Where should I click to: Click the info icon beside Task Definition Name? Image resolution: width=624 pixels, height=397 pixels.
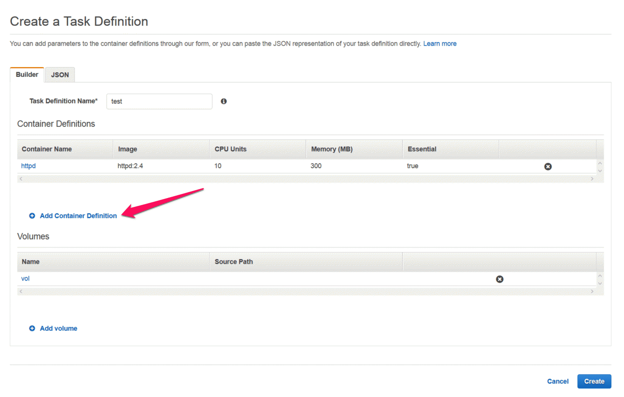[224, 101]
